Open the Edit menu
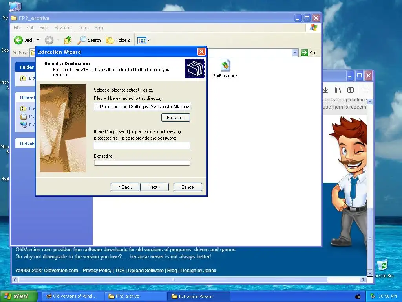The height and width of the screenshot is (302, 402). coord(30,28)
